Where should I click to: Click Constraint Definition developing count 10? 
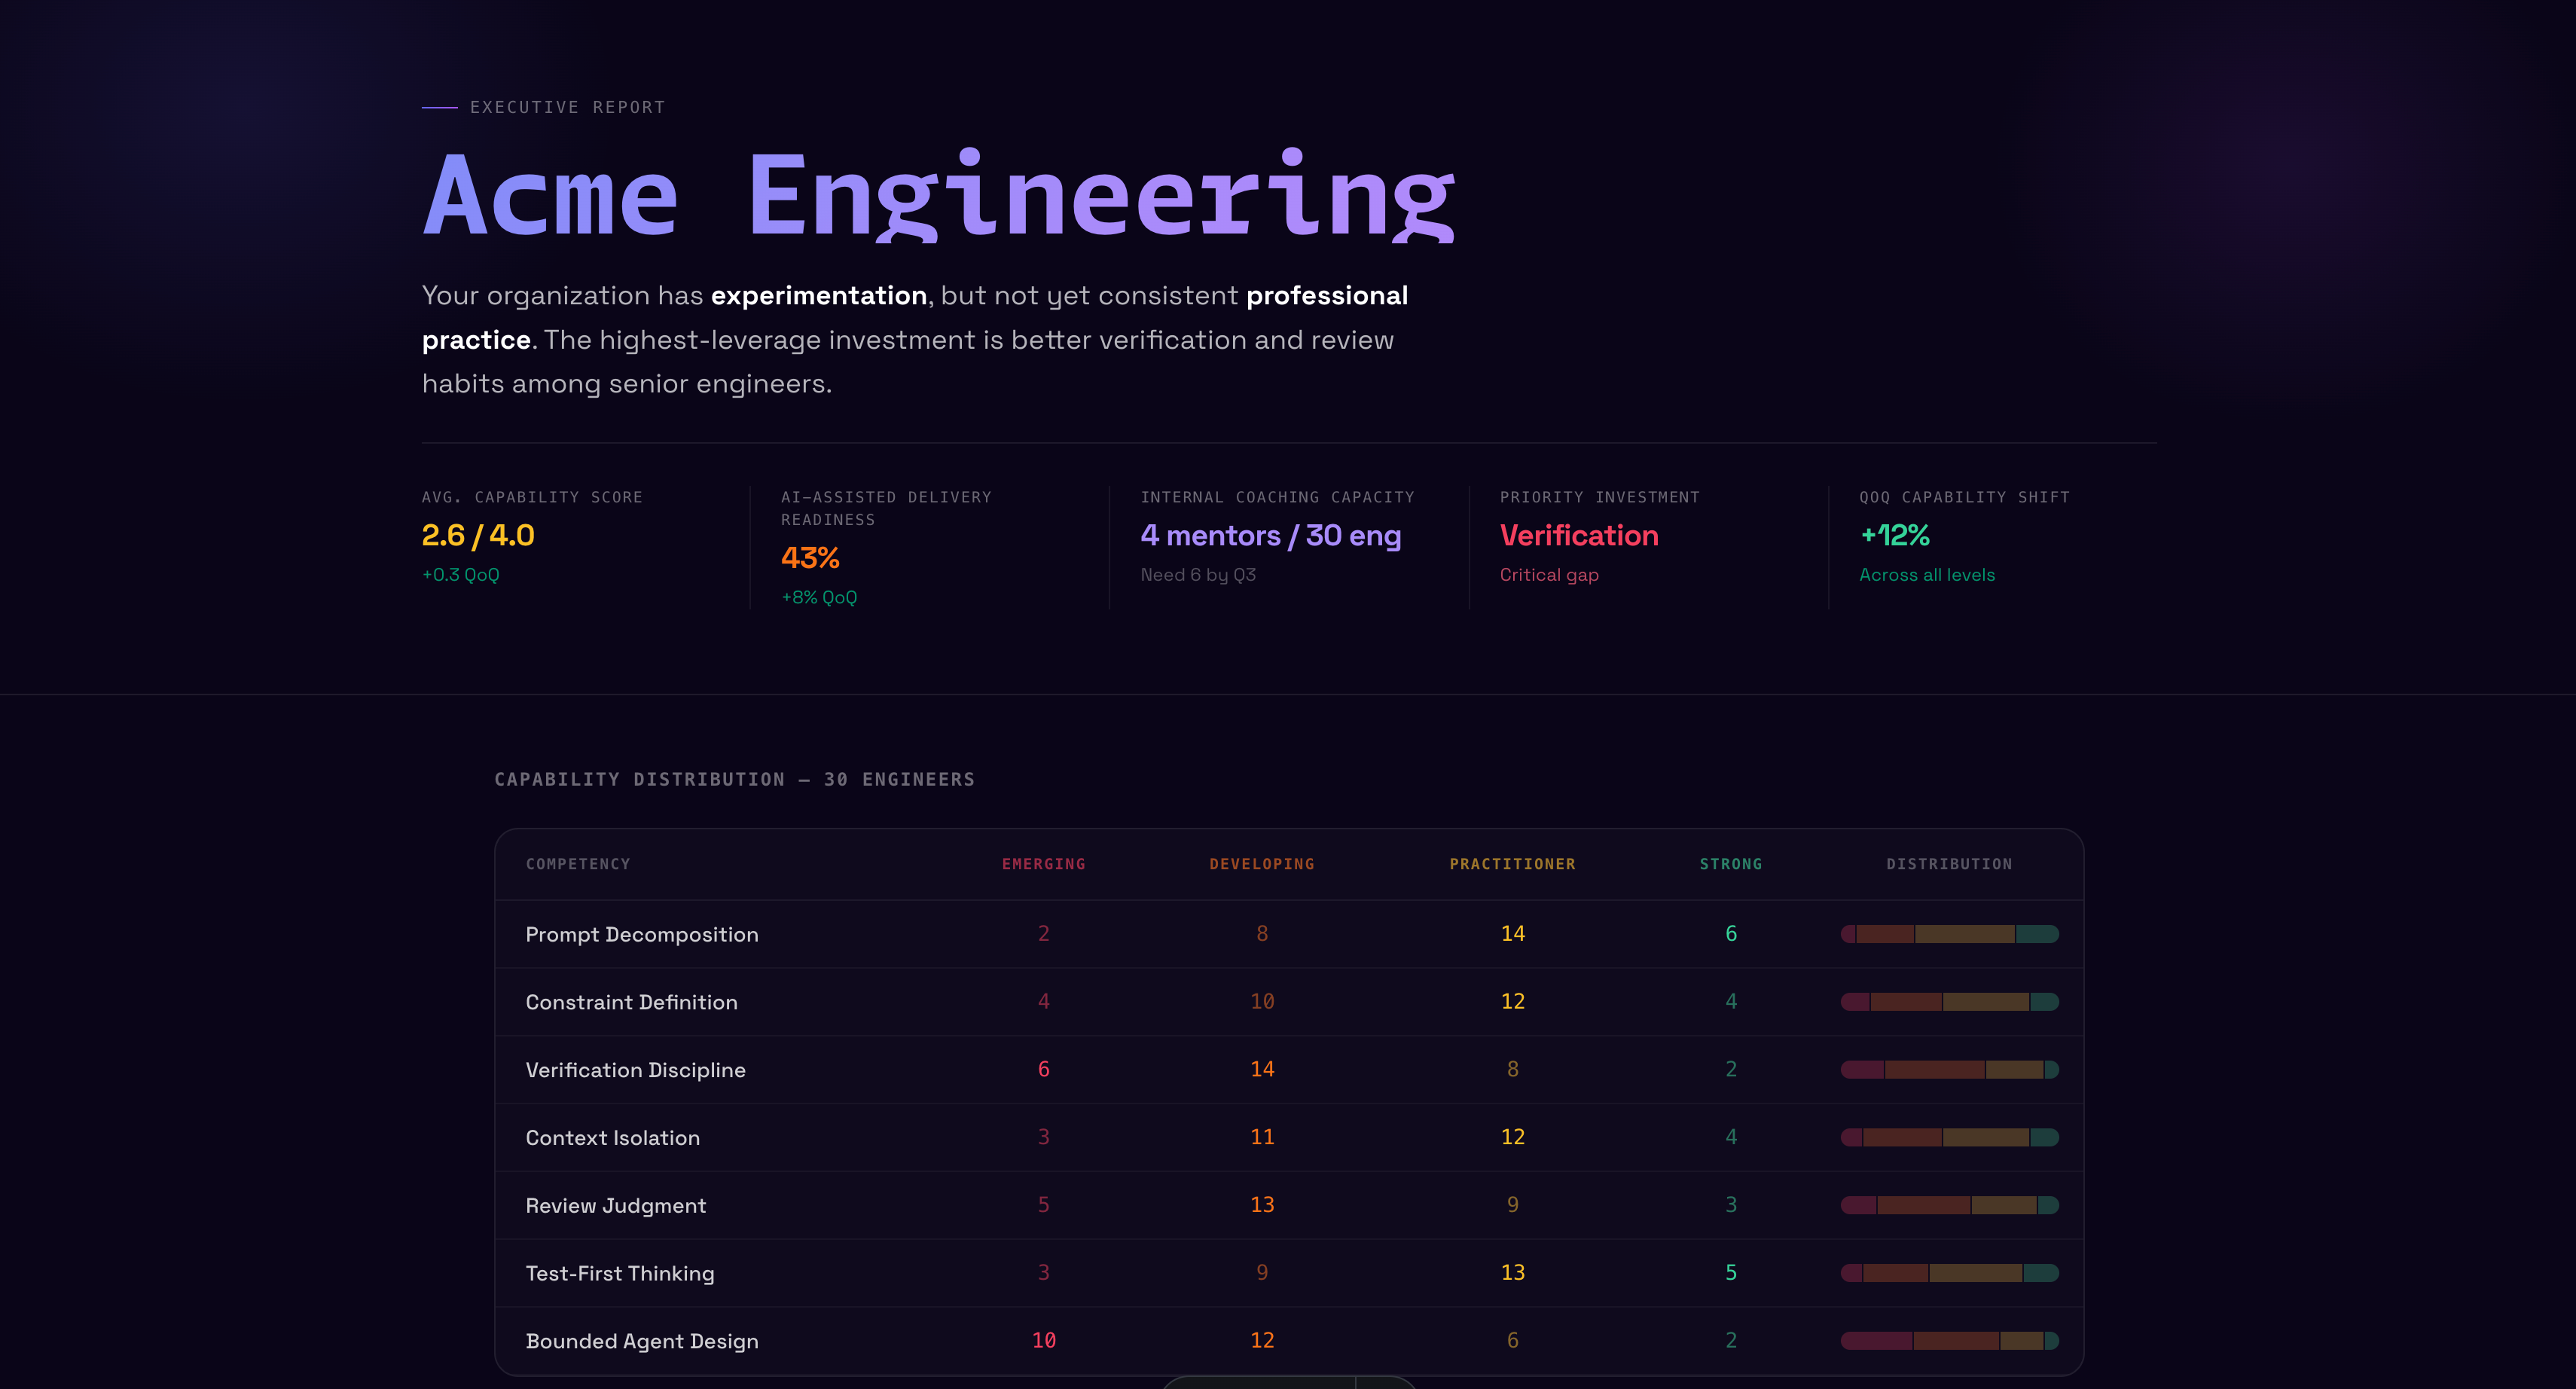coord(1262,1001)
